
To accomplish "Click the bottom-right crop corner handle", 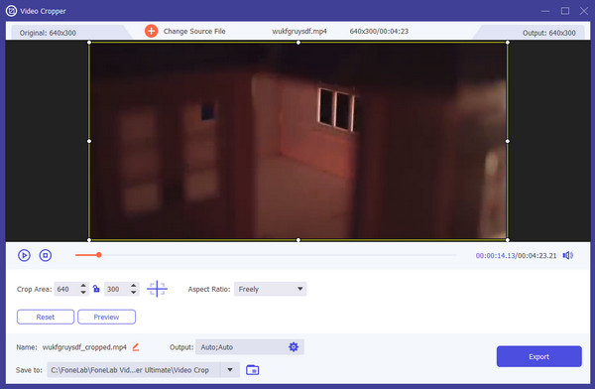I will [x=508, y=240].
